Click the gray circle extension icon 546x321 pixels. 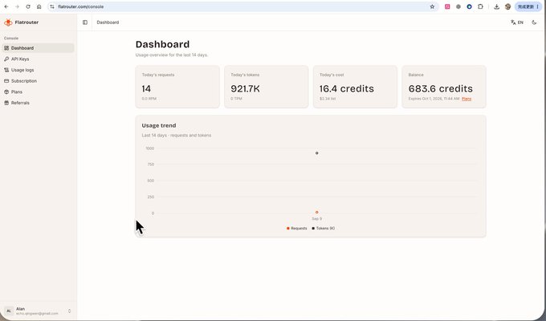pyautogui.click(x=458, y=6)
